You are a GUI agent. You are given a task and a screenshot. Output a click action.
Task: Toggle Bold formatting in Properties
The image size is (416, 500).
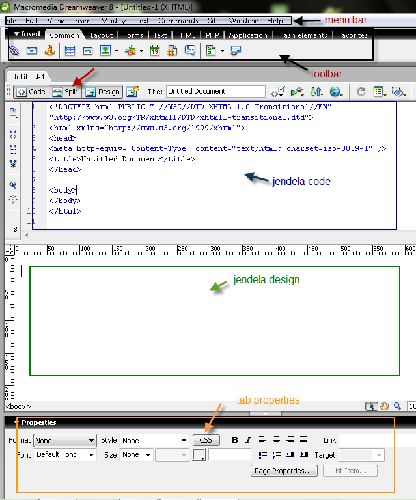coord(234,440)
